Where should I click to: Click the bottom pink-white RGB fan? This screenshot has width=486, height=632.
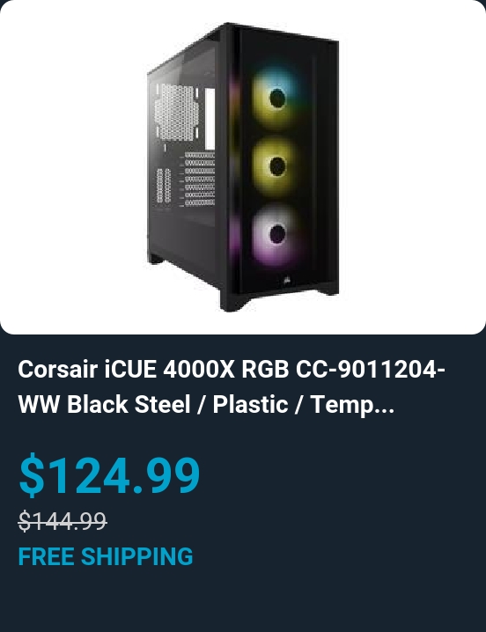[x=276, y=234]
